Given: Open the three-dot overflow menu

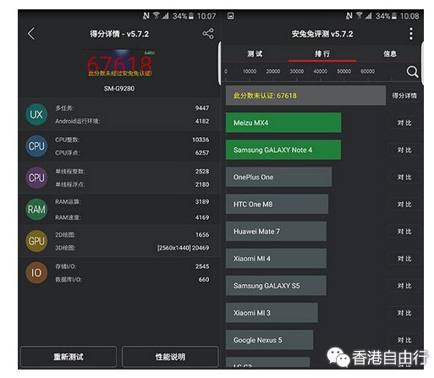Looking at the screenshot, I should pos(411,34).
